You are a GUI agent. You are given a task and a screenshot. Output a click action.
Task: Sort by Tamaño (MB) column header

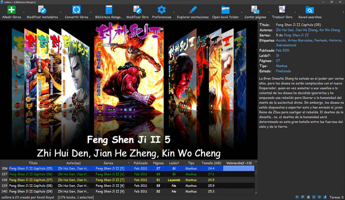click(211, 163)
